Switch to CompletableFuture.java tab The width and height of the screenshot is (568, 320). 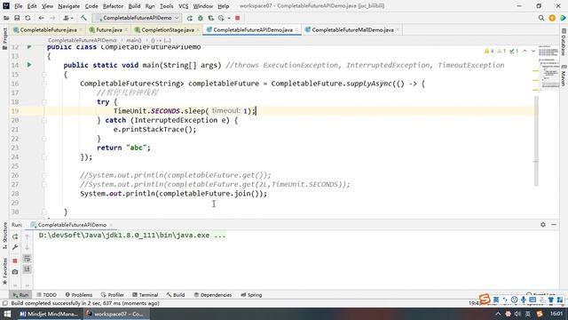click(x=47, y=29)
